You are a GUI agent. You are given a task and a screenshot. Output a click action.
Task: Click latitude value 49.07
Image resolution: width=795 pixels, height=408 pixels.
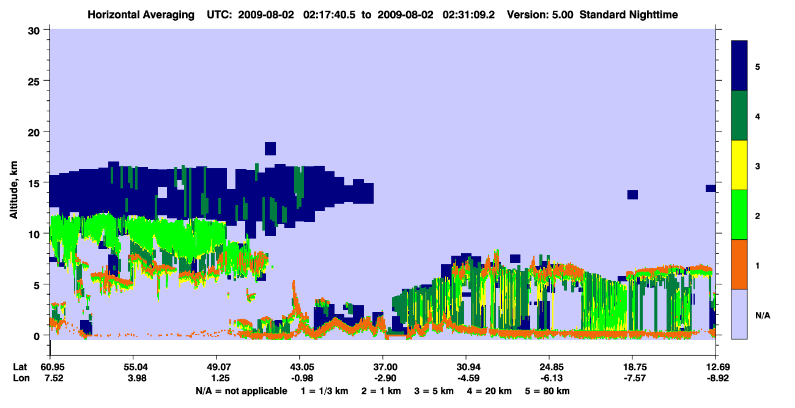click(x=216, y=367)
